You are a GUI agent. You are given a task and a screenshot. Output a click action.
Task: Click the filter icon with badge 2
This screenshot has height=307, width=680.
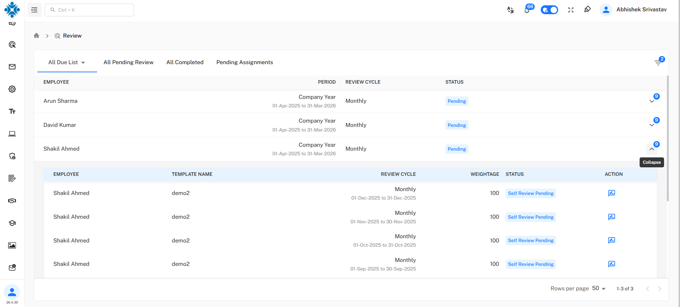pos(658,63)
